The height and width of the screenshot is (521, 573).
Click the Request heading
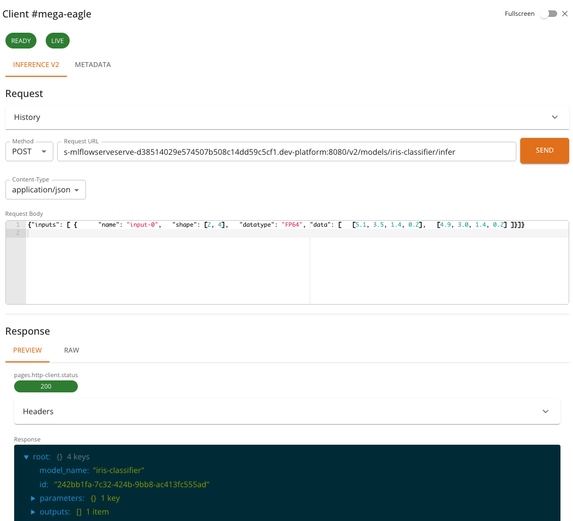(24, 94)
